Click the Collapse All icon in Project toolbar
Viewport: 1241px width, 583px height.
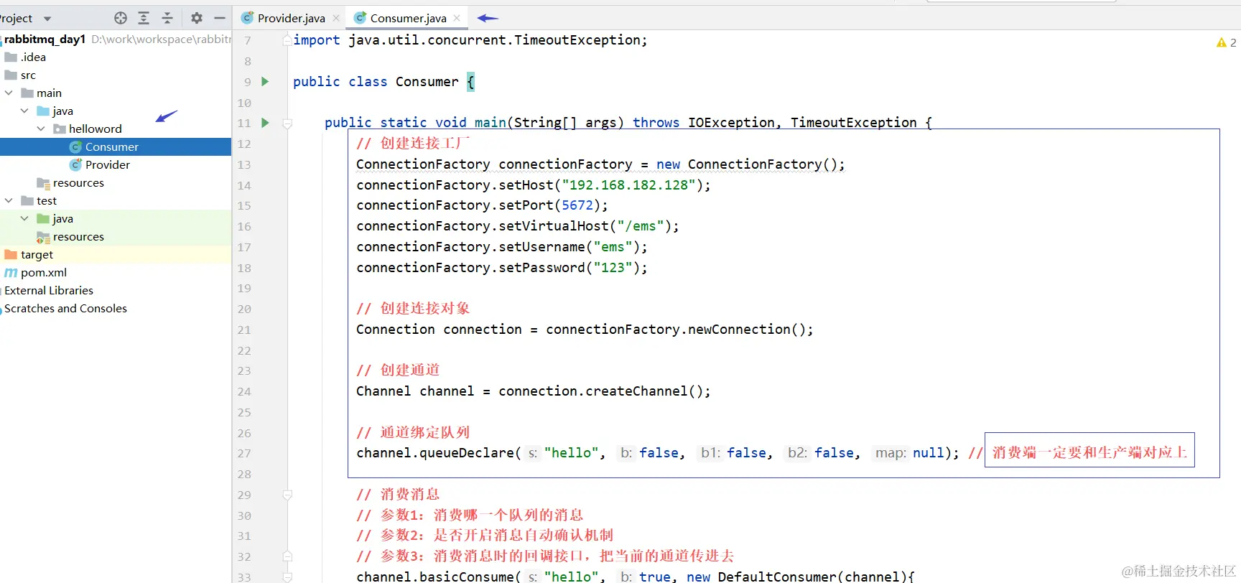167,18
